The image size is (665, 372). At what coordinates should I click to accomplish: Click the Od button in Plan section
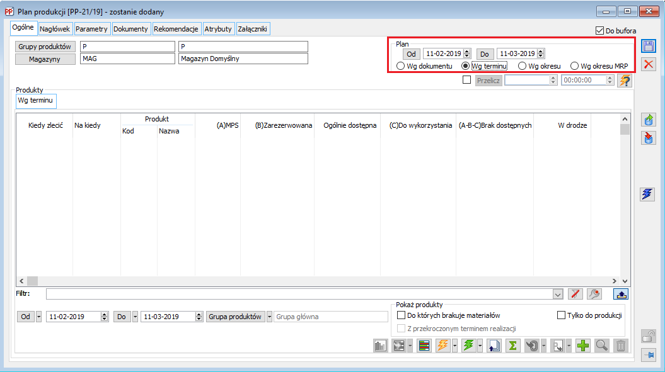412,54
